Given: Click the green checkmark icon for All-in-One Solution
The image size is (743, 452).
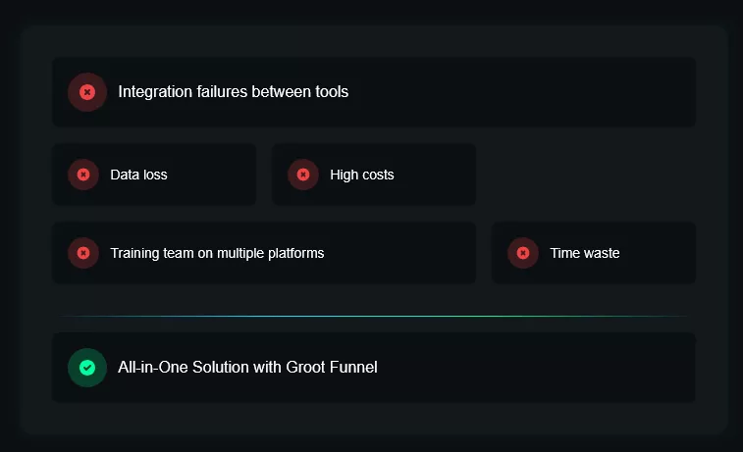Looking at the screenshot, I should (x=86, y=368).
